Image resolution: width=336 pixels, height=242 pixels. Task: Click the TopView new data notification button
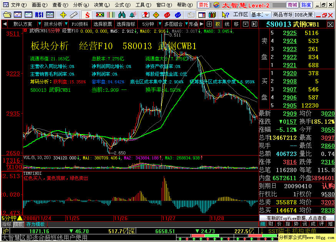pyautogui.click(x=296, y=218)
